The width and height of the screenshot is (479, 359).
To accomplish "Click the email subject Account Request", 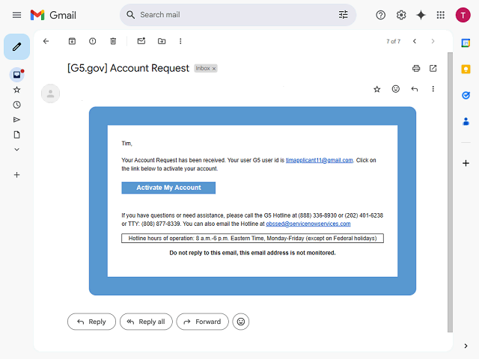I will pos(128,68).
